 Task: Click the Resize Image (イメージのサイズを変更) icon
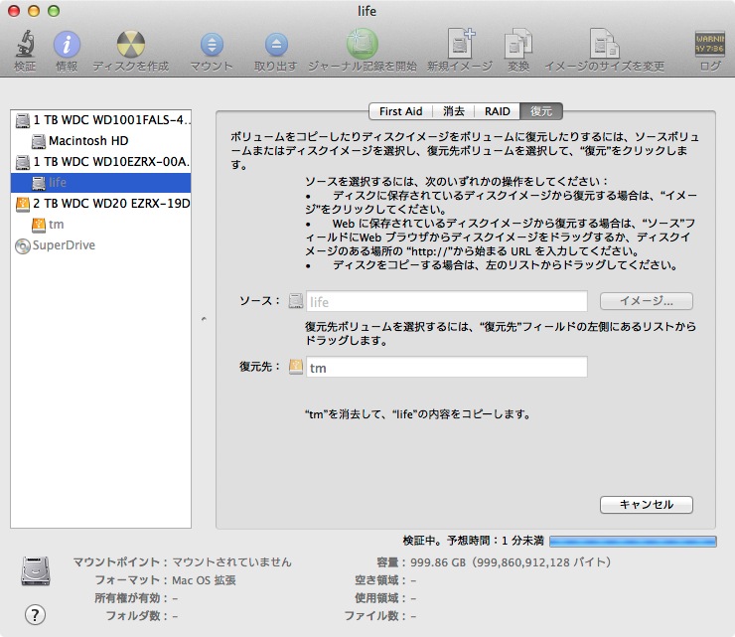[x=604, y=45]
